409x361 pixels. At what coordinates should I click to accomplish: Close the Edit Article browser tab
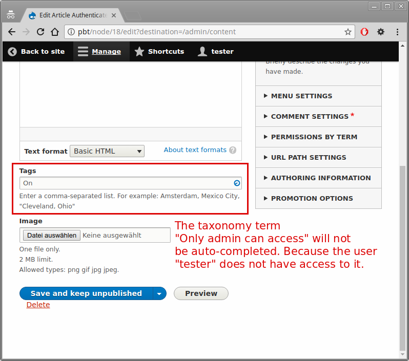(114, 15)
